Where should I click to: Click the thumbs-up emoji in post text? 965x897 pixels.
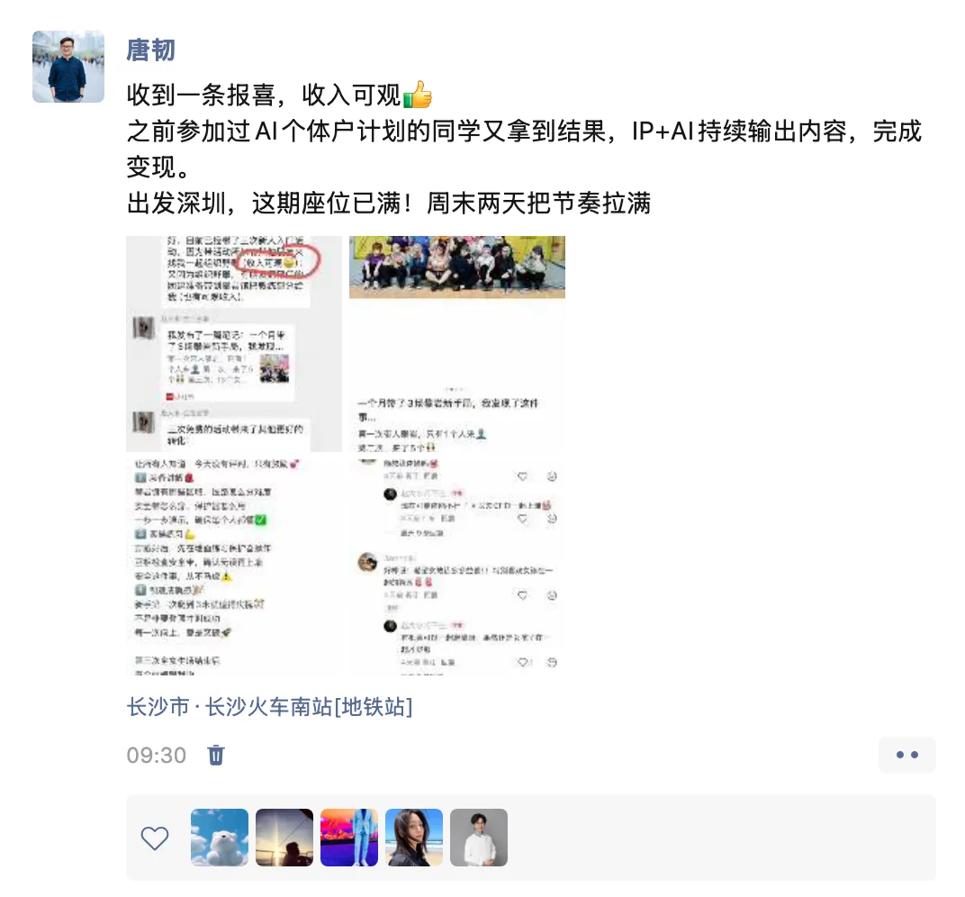(x=418, y=95)
